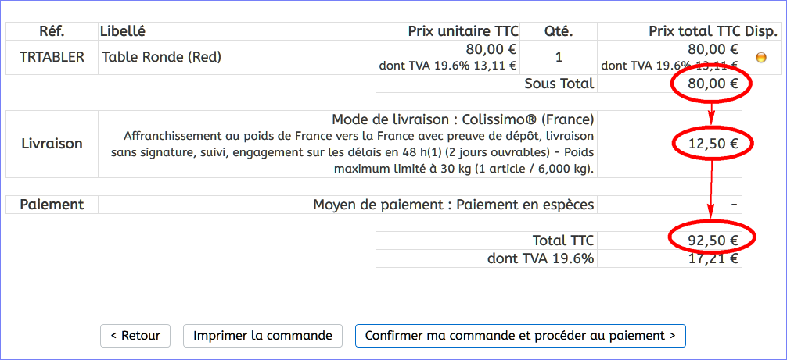Click the Paiement row label
787x360 pixels.
52,205
